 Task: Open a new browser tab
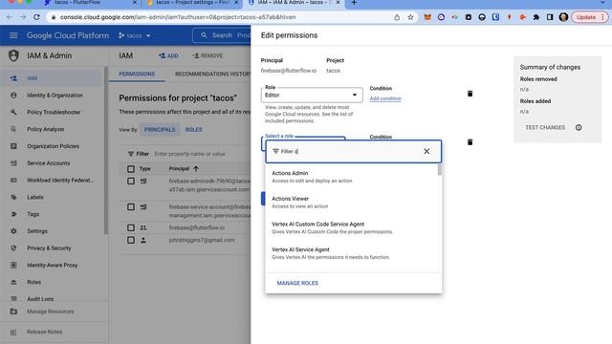(354, 3)
